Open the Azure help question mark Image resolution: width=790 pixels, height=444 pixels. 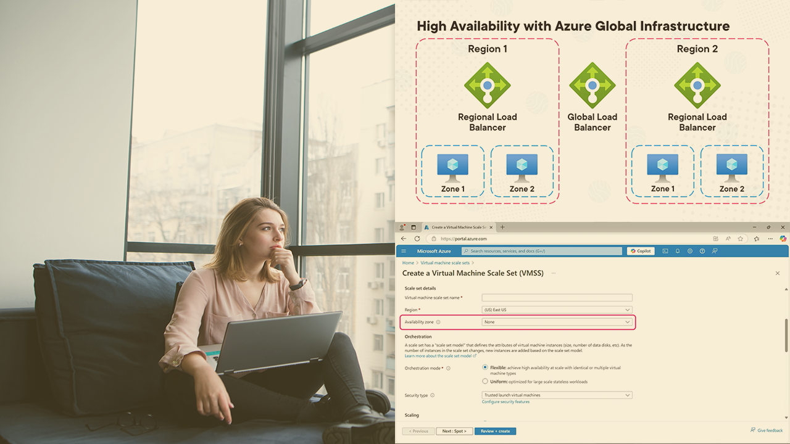[702, 251]
